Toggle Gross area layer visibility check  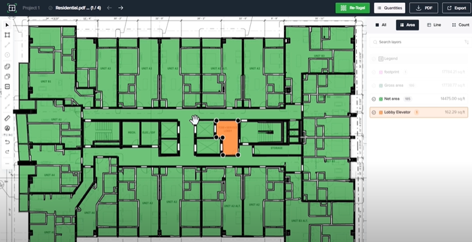click(373, 85)
